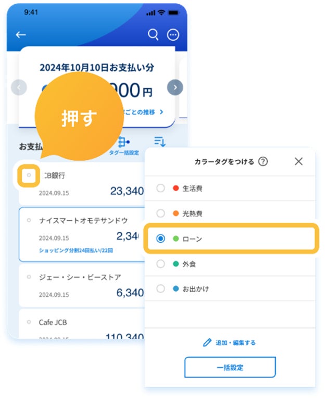The image size is (326, 401).
Task: Close the color tag panel
Action: pyautogui.click(x=298, y=161)
